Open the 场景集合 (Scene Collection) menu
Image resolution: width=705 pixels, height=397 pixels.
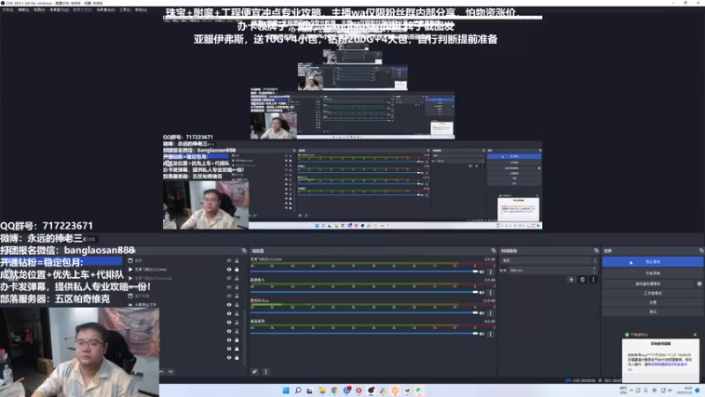106,10
